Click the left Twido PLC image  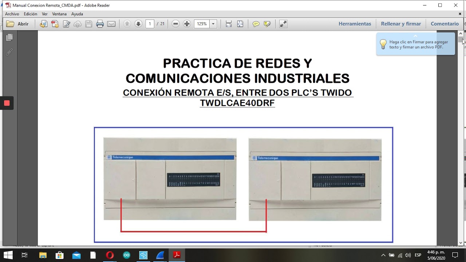click(x=170, y=179)
